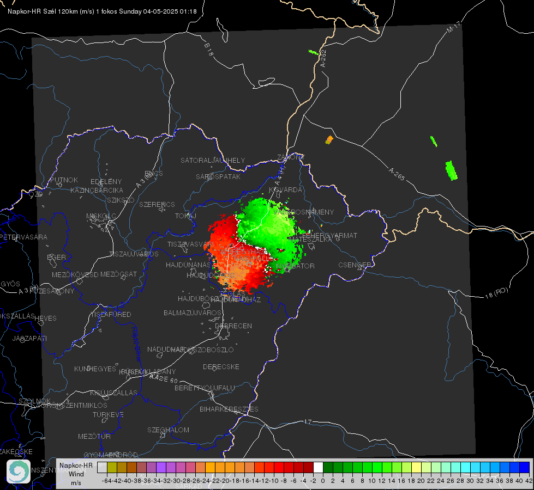
Task: Click the TISZAVASVÁRI label
Action: click(x=191, y=244)
